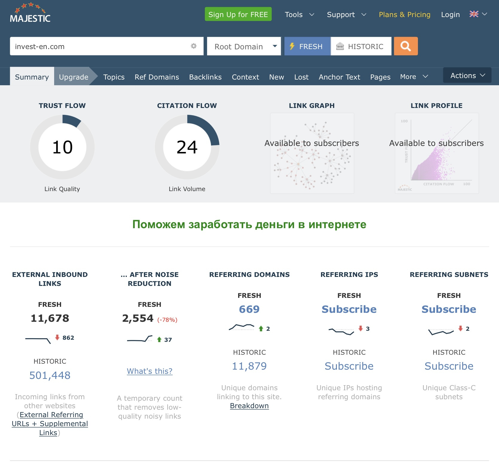Select the Summary tab

coord(32,77)
